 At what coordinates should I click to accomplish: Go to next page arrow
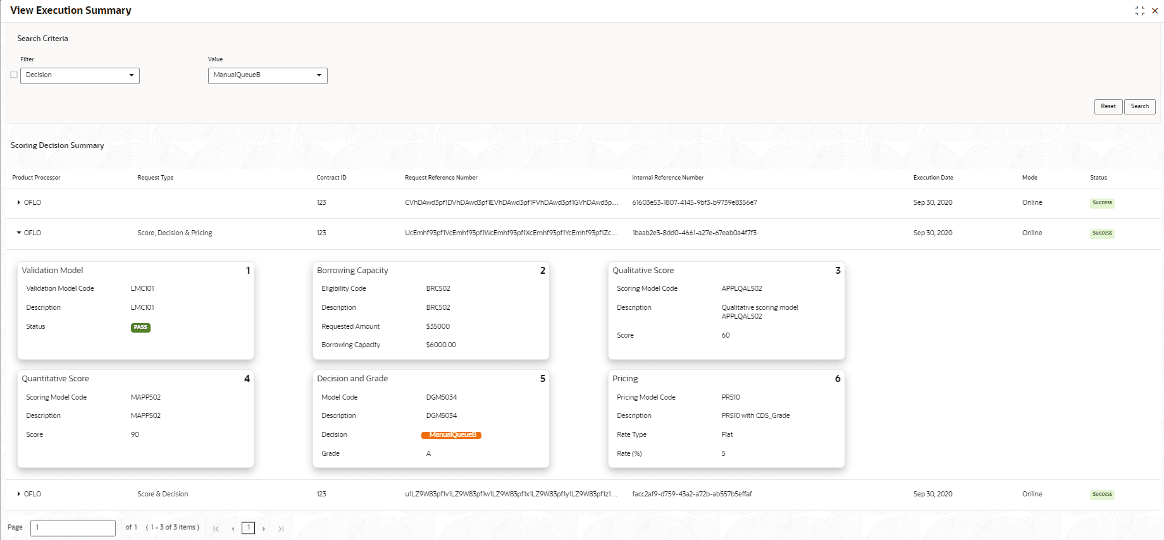pyautogui.click(x=264, y=529)
